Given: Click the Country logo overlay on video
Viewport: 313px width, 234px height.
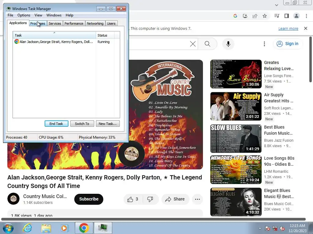Looking at the screenshot, I should [x=131, y=154].
